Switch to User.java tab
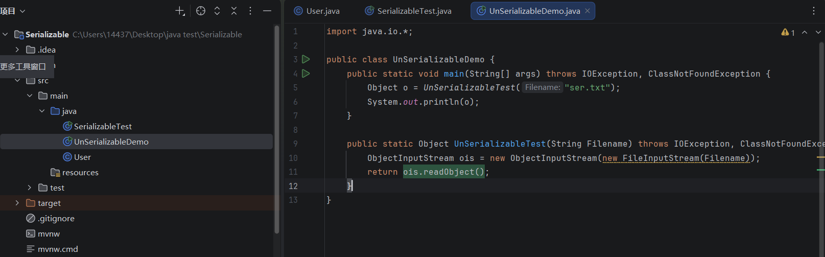The height and width of the screenshot is (257, 825). click(x=317, y=11)
